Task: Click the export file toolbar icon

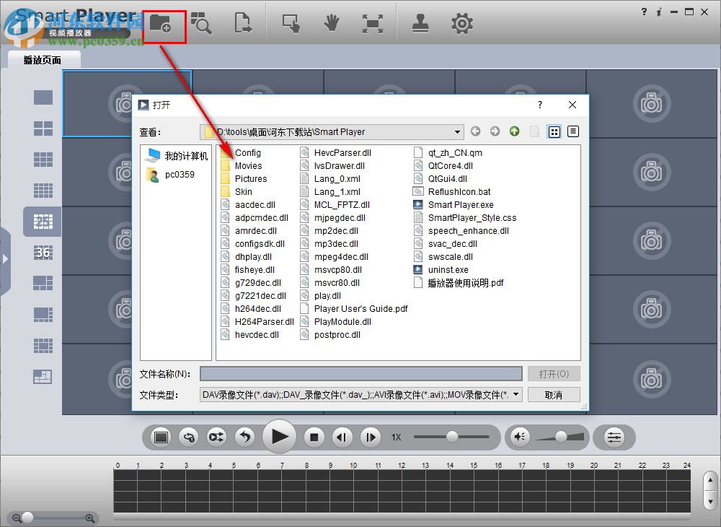Action: point(243,23)
